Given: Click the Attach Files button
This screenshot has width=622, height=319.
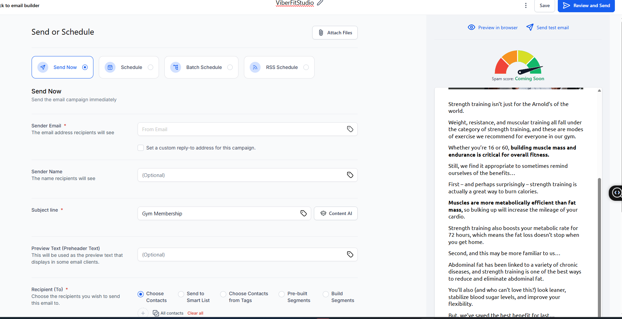Looking at the screenshot, I should pos(335,33).
